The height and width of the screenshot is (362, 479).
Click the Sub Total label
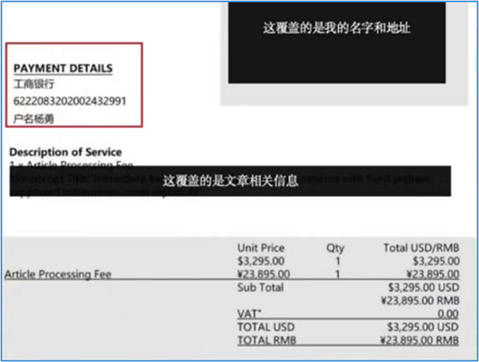[x=260, y=287]
